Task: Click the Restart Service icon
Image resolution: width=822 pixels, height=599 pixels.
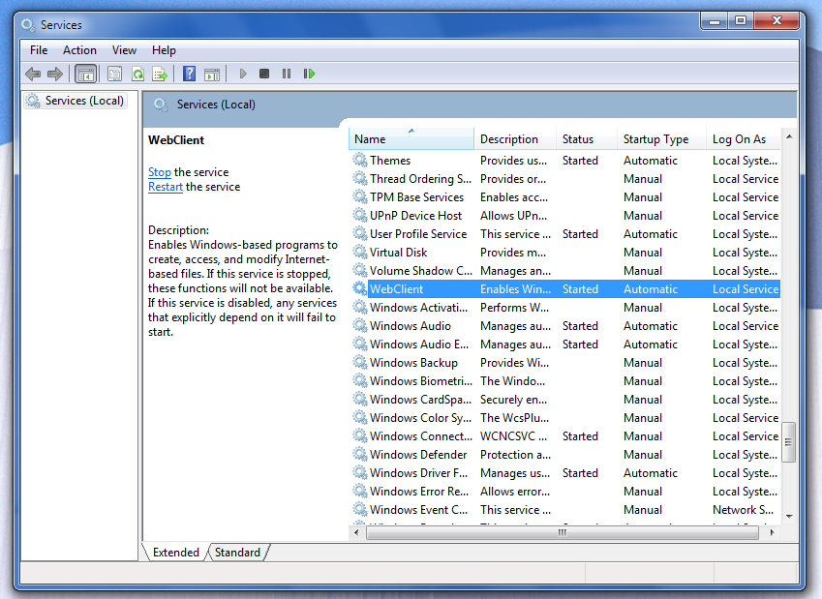Action: pos(309,74)
